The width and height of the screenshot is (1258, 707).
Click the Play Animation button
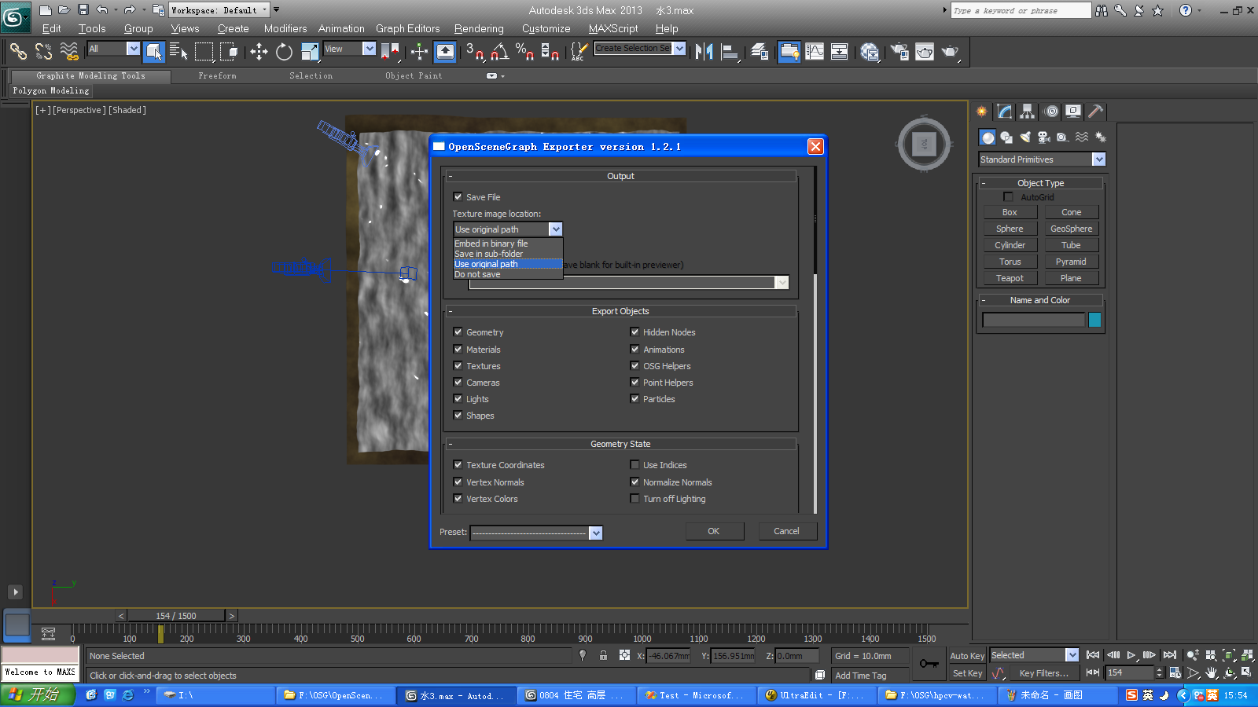(x=1131, y=655)
